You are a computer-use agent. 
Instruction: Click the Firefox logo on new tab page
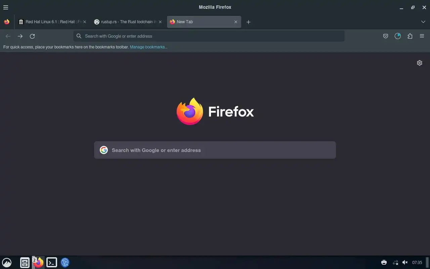215,111
